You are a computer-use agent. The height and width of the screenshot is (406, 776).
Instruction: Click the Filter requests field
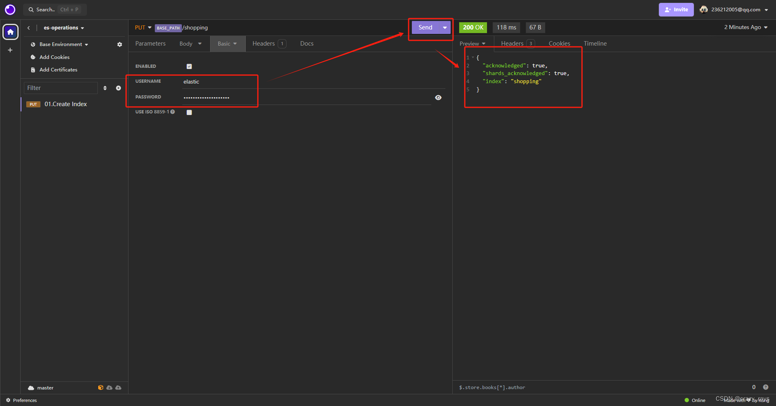(61, 88)
